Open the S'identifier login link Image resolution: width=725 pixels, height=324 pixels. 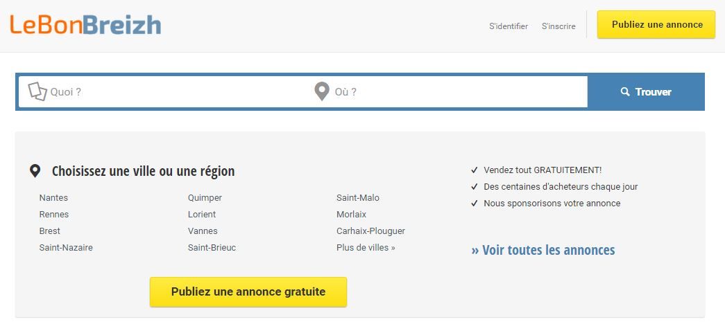[509, 26]
